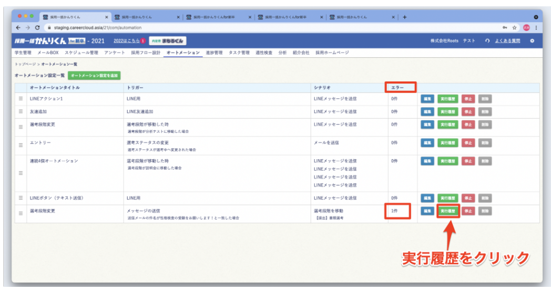Click 編集 button for LINEアクション1
The image size is (551, 290).
pos(427,98)
